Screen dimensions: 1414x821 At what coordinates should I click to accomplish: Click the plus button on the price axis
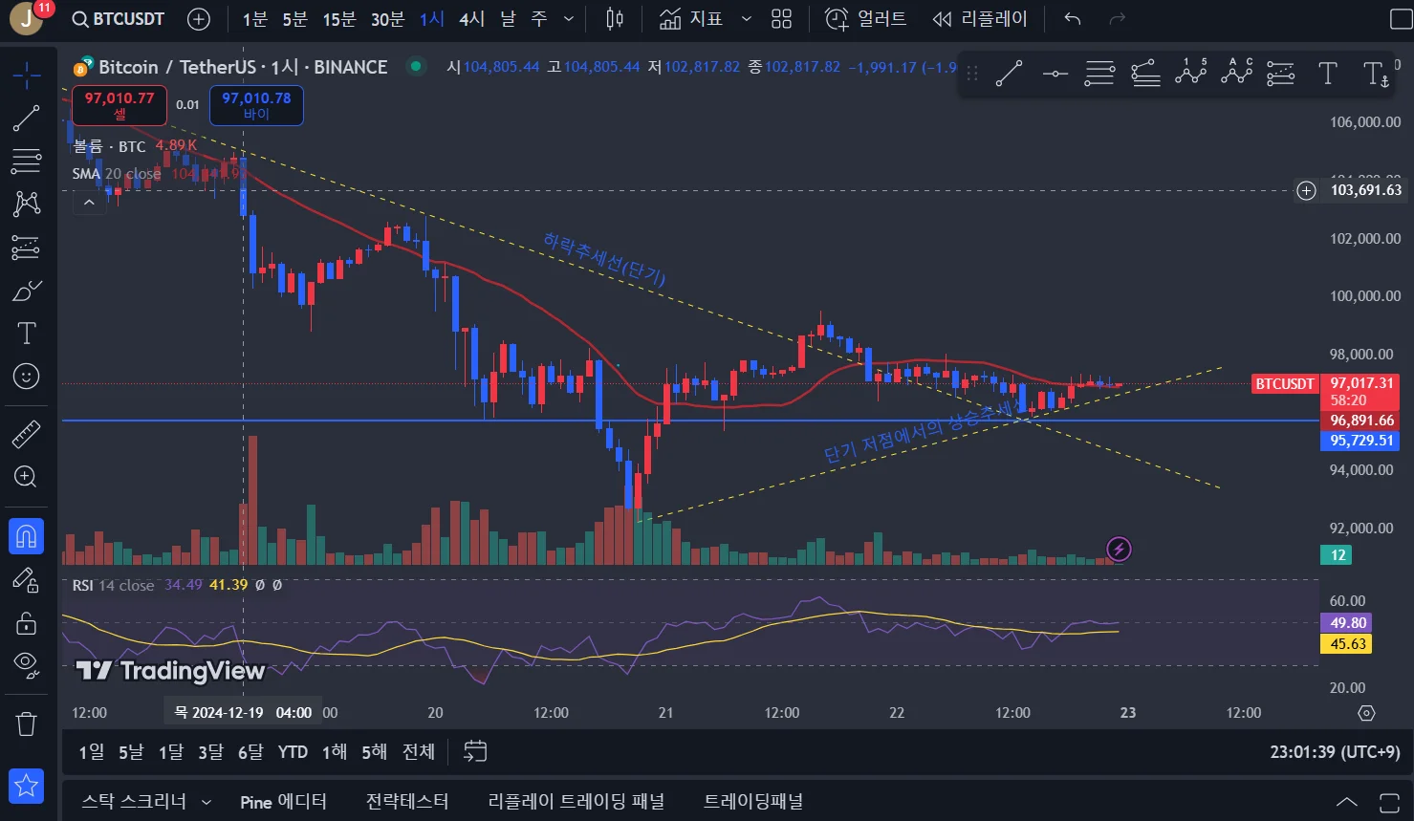click(1306, 190)
